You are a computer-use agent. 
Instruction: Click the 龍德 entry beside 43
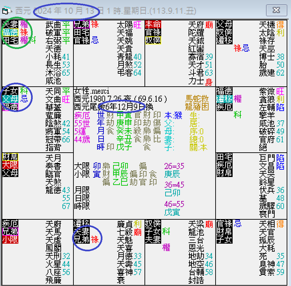click(x=53, y=190)
